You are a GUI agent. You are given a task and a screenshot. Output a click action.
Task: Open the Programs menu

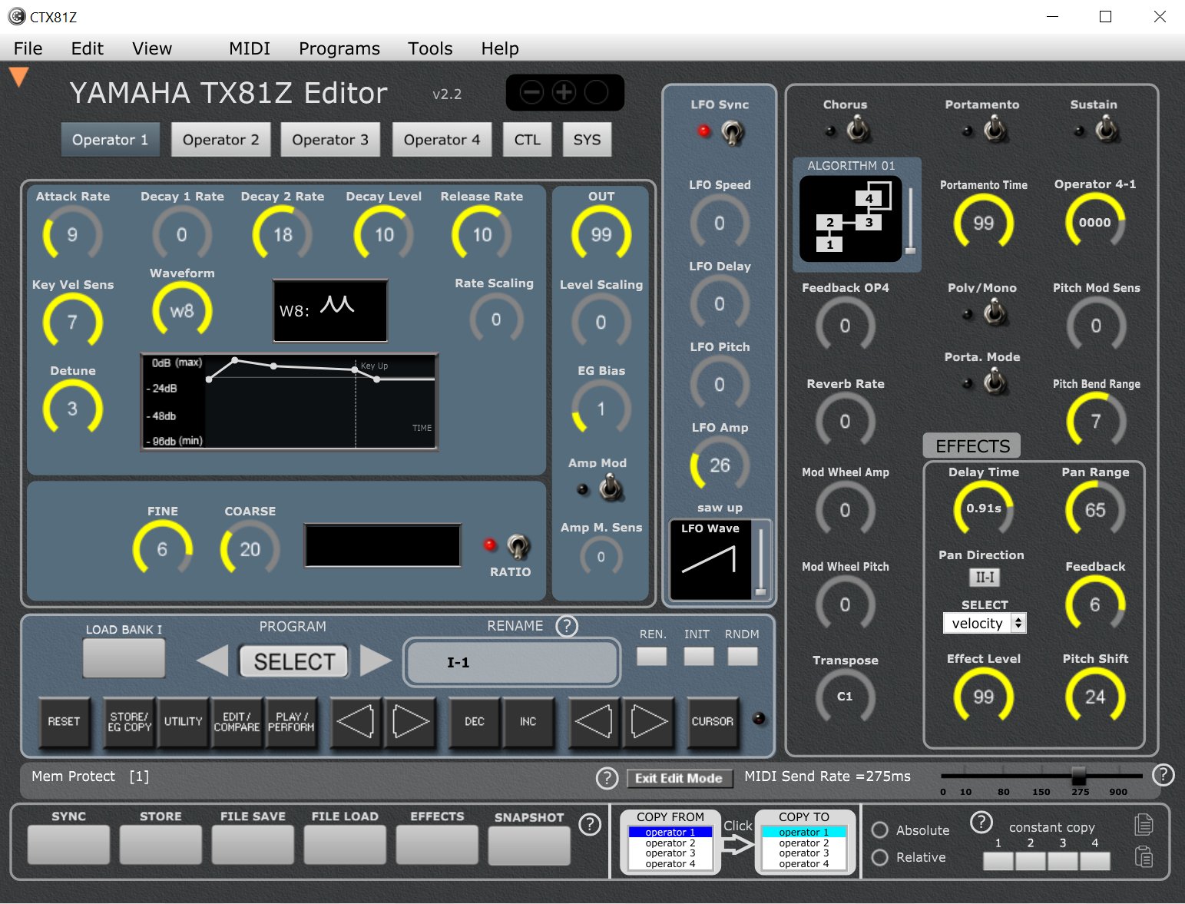pos(339,48)
